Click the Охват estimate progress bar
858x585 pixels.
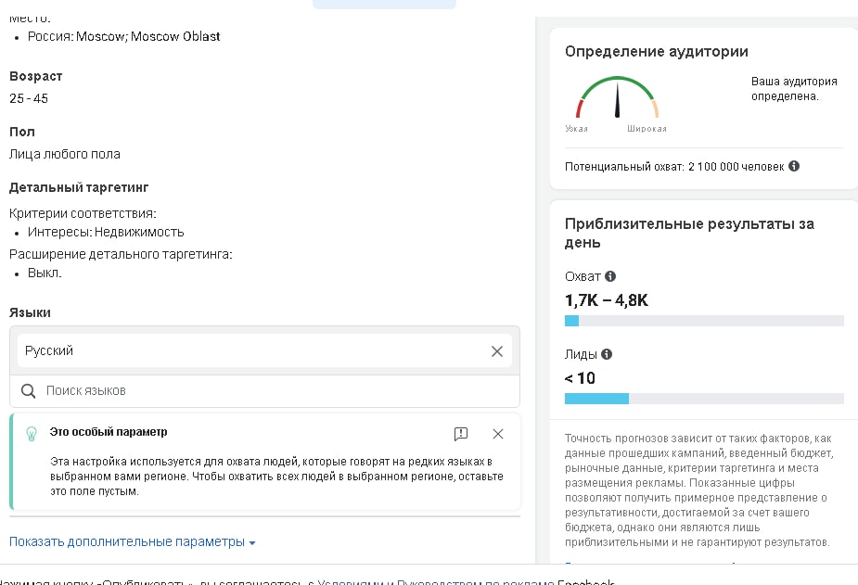pos(704,321)
